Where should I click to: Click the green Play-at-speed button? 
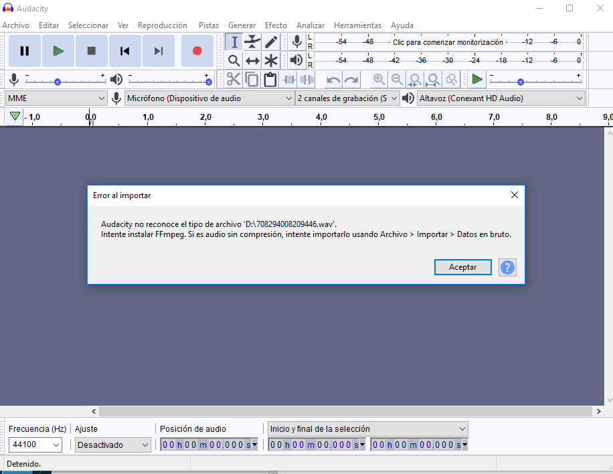[477, 80]
